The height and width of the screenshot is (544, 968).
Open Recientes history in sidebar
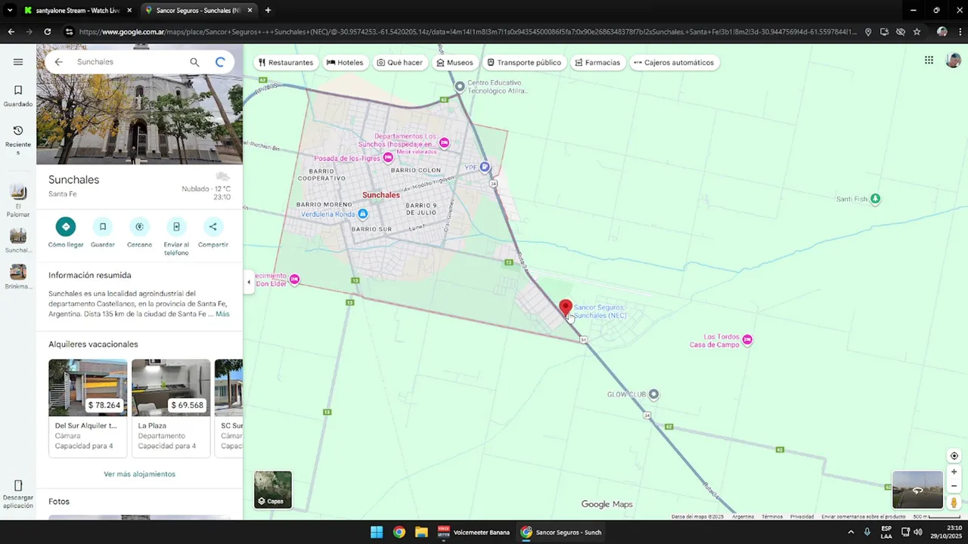coord(18,141)
